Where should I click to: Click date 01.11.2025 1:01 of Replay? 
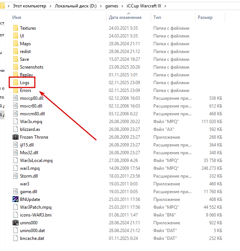(x=123, y=75)
